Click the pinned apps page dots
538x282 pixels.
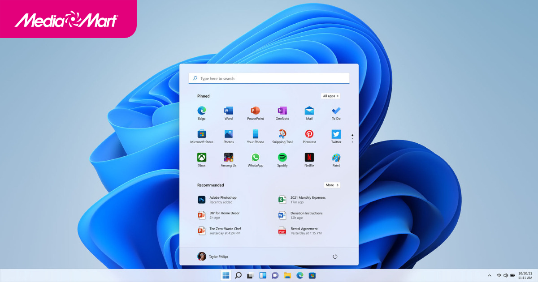(x=352, y=138)
